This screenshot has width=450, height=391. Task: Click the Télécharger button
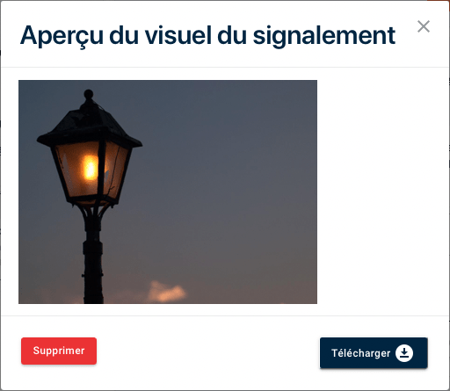pos(374,353)
